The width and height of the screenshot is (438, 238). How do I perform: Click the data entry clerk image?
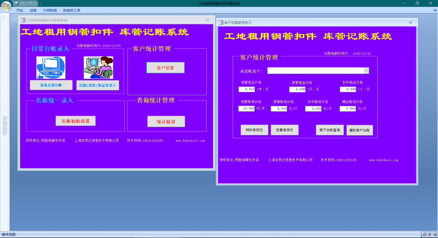(x=98, y=68)
